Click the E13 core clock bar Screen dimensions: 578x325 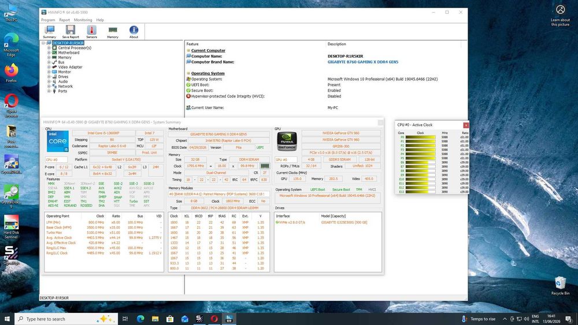coord(421,192)
